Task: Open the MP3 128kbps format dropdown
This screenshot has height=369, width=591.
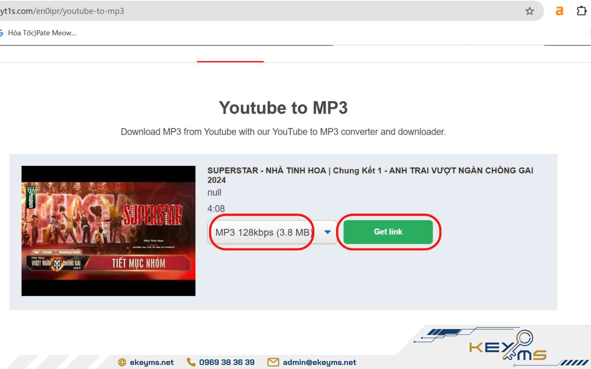Action: [x=272, y=232]
